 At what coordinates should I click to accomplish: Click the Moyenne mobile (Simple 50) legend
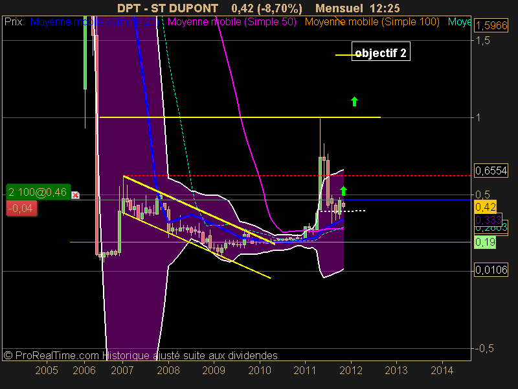click(232, 22)
